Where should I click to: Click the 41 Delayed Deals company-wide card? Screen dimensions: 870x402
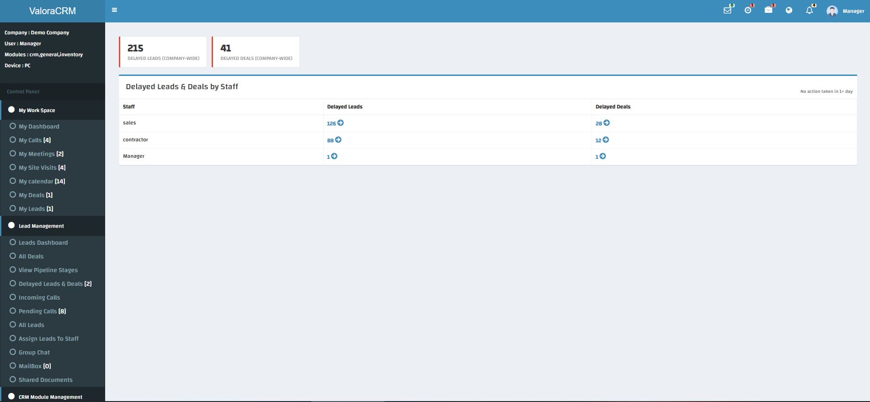(x=256, y=52)
